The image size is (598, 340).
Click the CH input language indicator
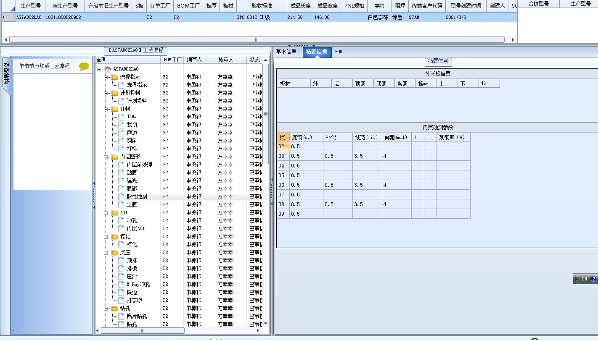point(584,279)
